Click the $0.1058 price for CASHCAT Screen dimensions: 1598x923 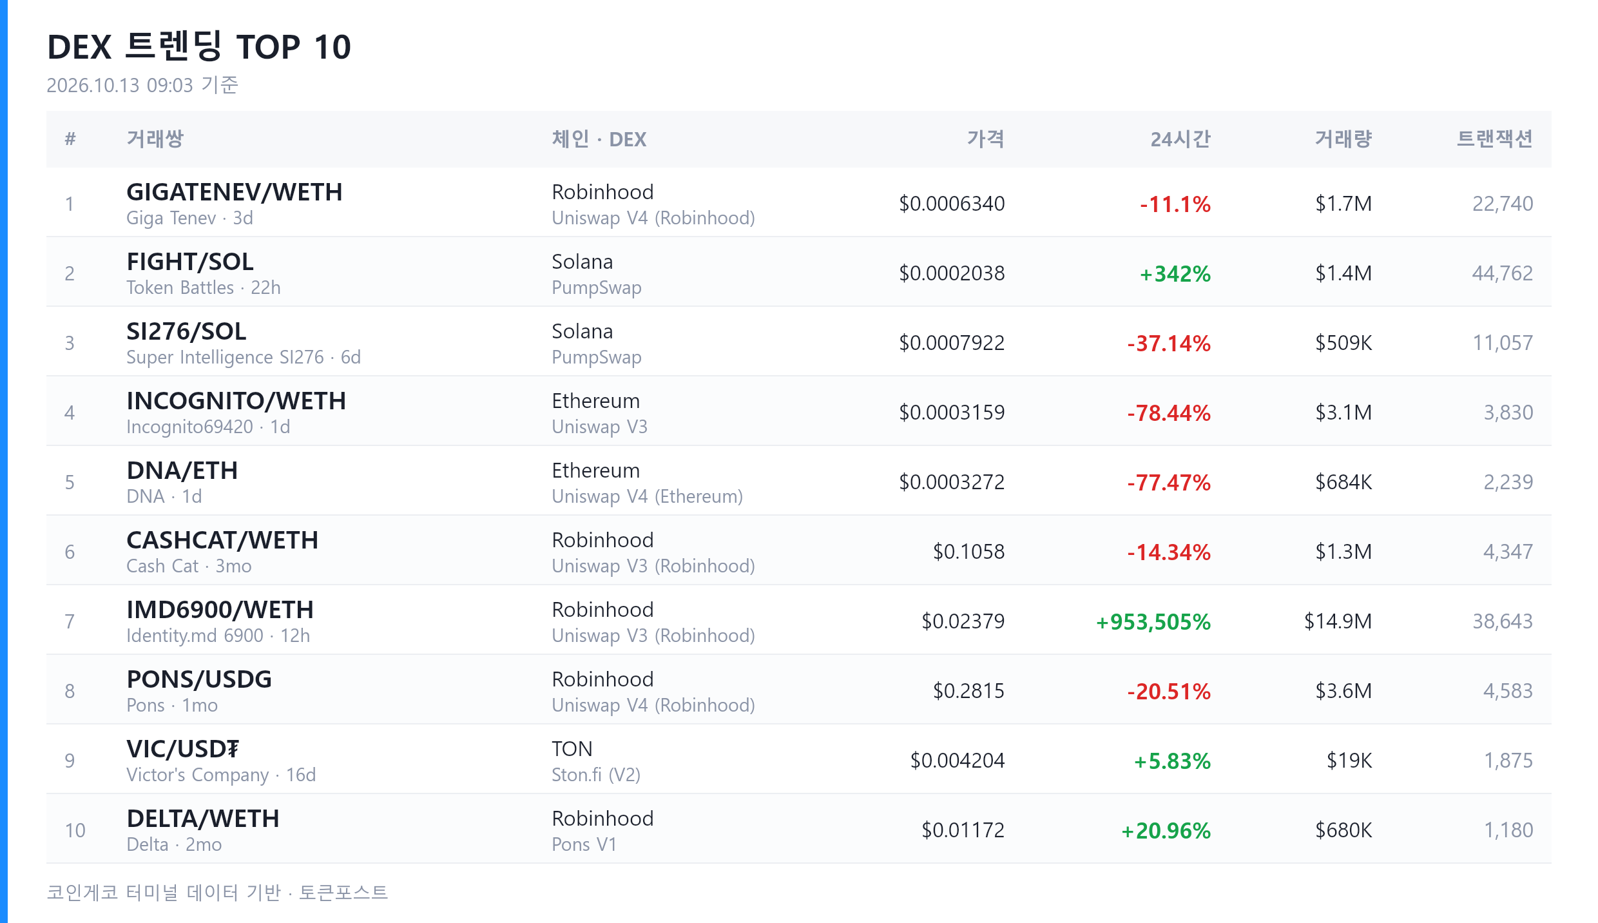pyautogui.click(x=969, y=552)
